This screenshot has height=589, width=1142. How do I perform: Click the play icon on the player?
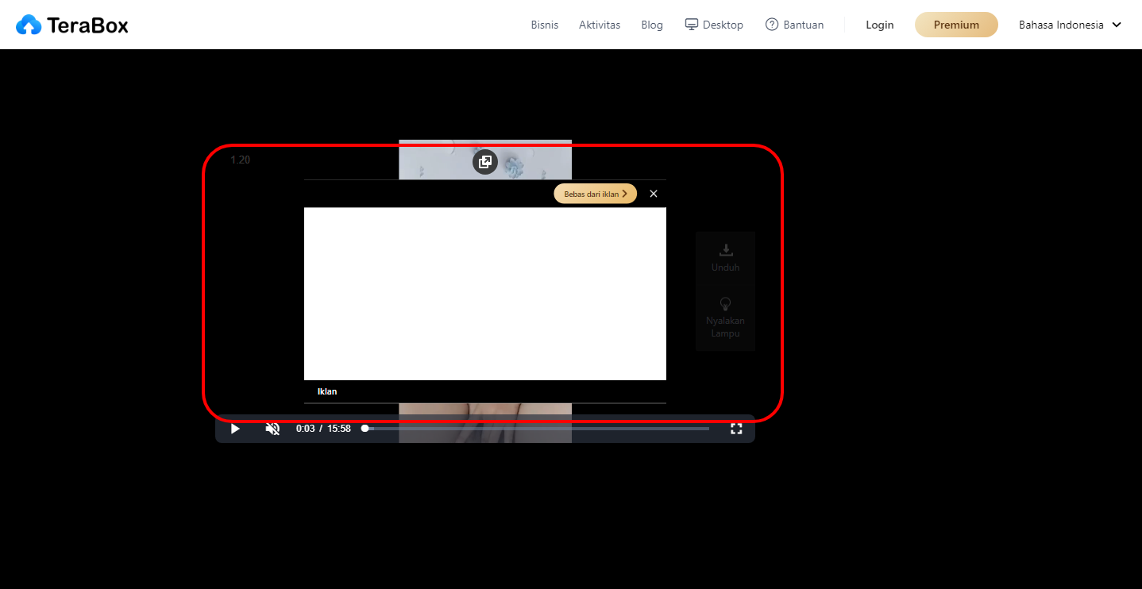pos(234,428)
